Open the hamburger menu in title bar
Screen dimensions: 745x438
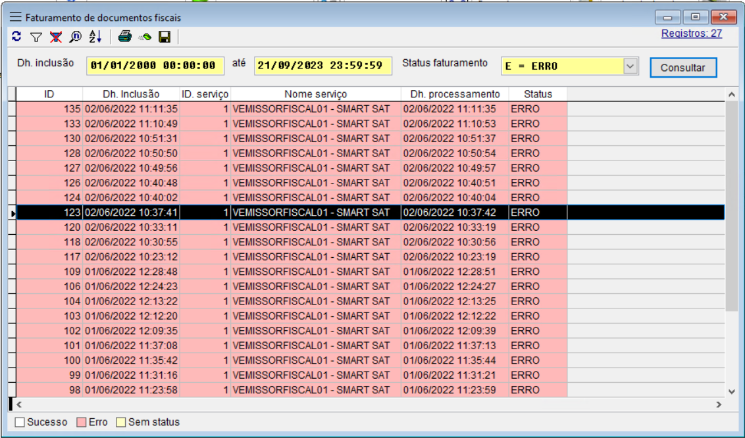tap(16, 18)
